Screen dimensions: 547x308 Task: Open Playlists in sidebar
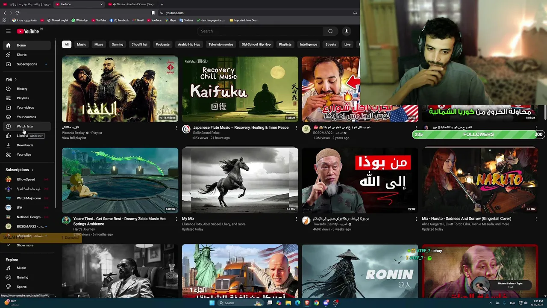pos(28,98)
